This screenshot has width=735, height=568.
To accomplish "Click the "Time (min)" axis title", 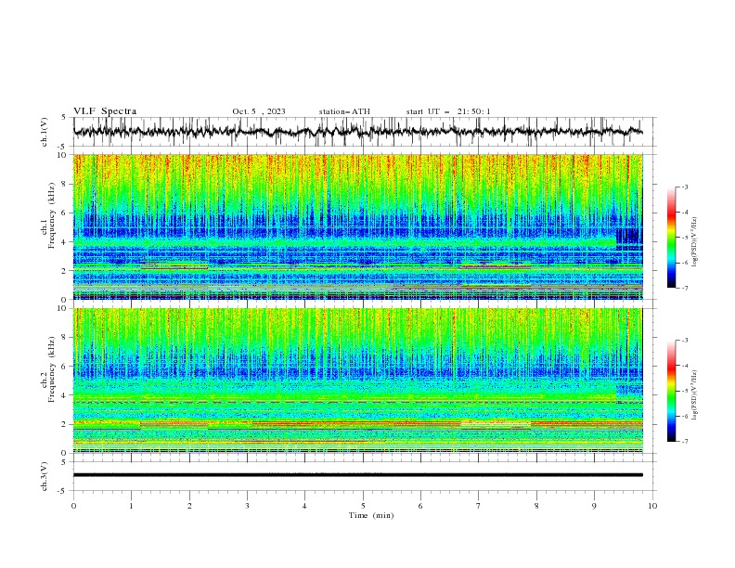I will point(371,515).
